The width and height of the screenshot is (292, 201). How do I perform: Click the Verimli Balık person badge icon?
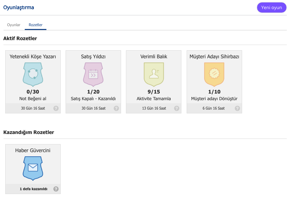click(154, 75)
